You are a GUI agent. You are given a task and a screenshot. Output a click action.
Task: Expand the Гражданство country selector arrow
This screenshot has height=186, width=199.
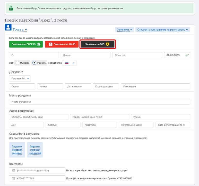pyautogui.click(x=74, y=63)
